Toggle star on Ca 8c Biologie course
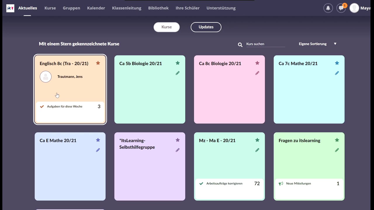 [257, 63]
